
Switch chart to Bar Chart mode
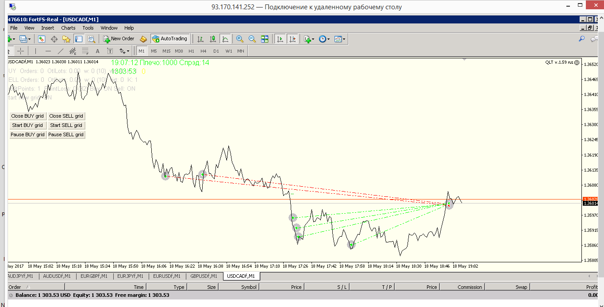[200, 39]
